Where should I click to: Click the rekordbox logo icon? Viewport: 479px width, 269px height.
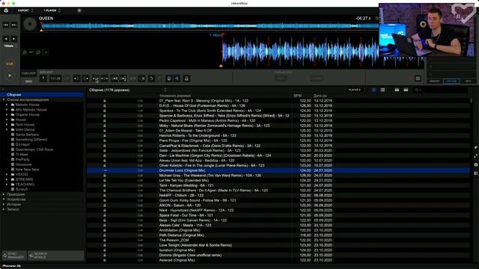[6, 10]
